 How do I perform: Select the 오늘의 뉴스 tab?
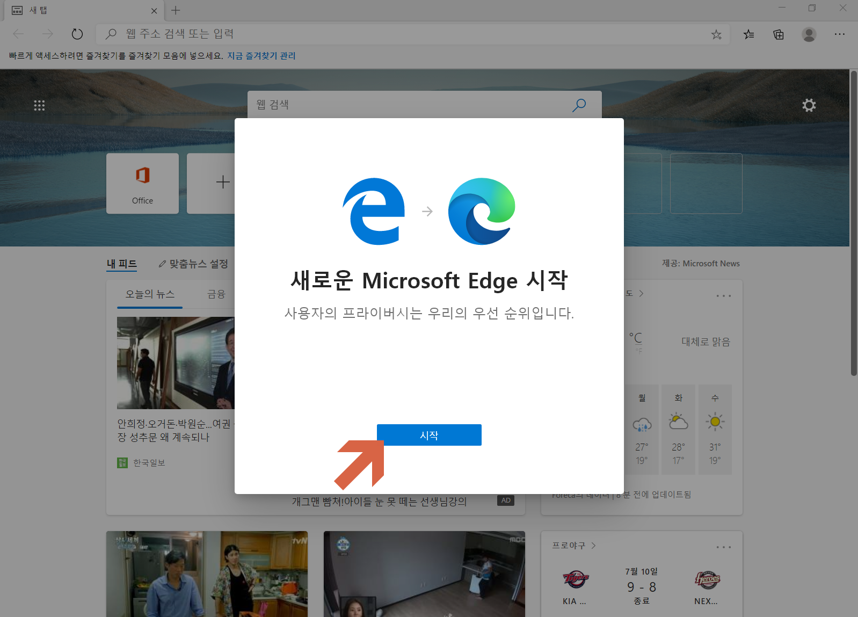(150, 294)
